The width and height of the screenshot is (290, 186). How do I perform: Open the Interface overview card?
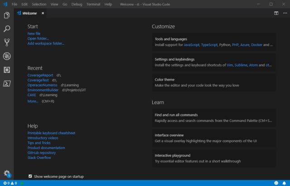tap(214, 138)
